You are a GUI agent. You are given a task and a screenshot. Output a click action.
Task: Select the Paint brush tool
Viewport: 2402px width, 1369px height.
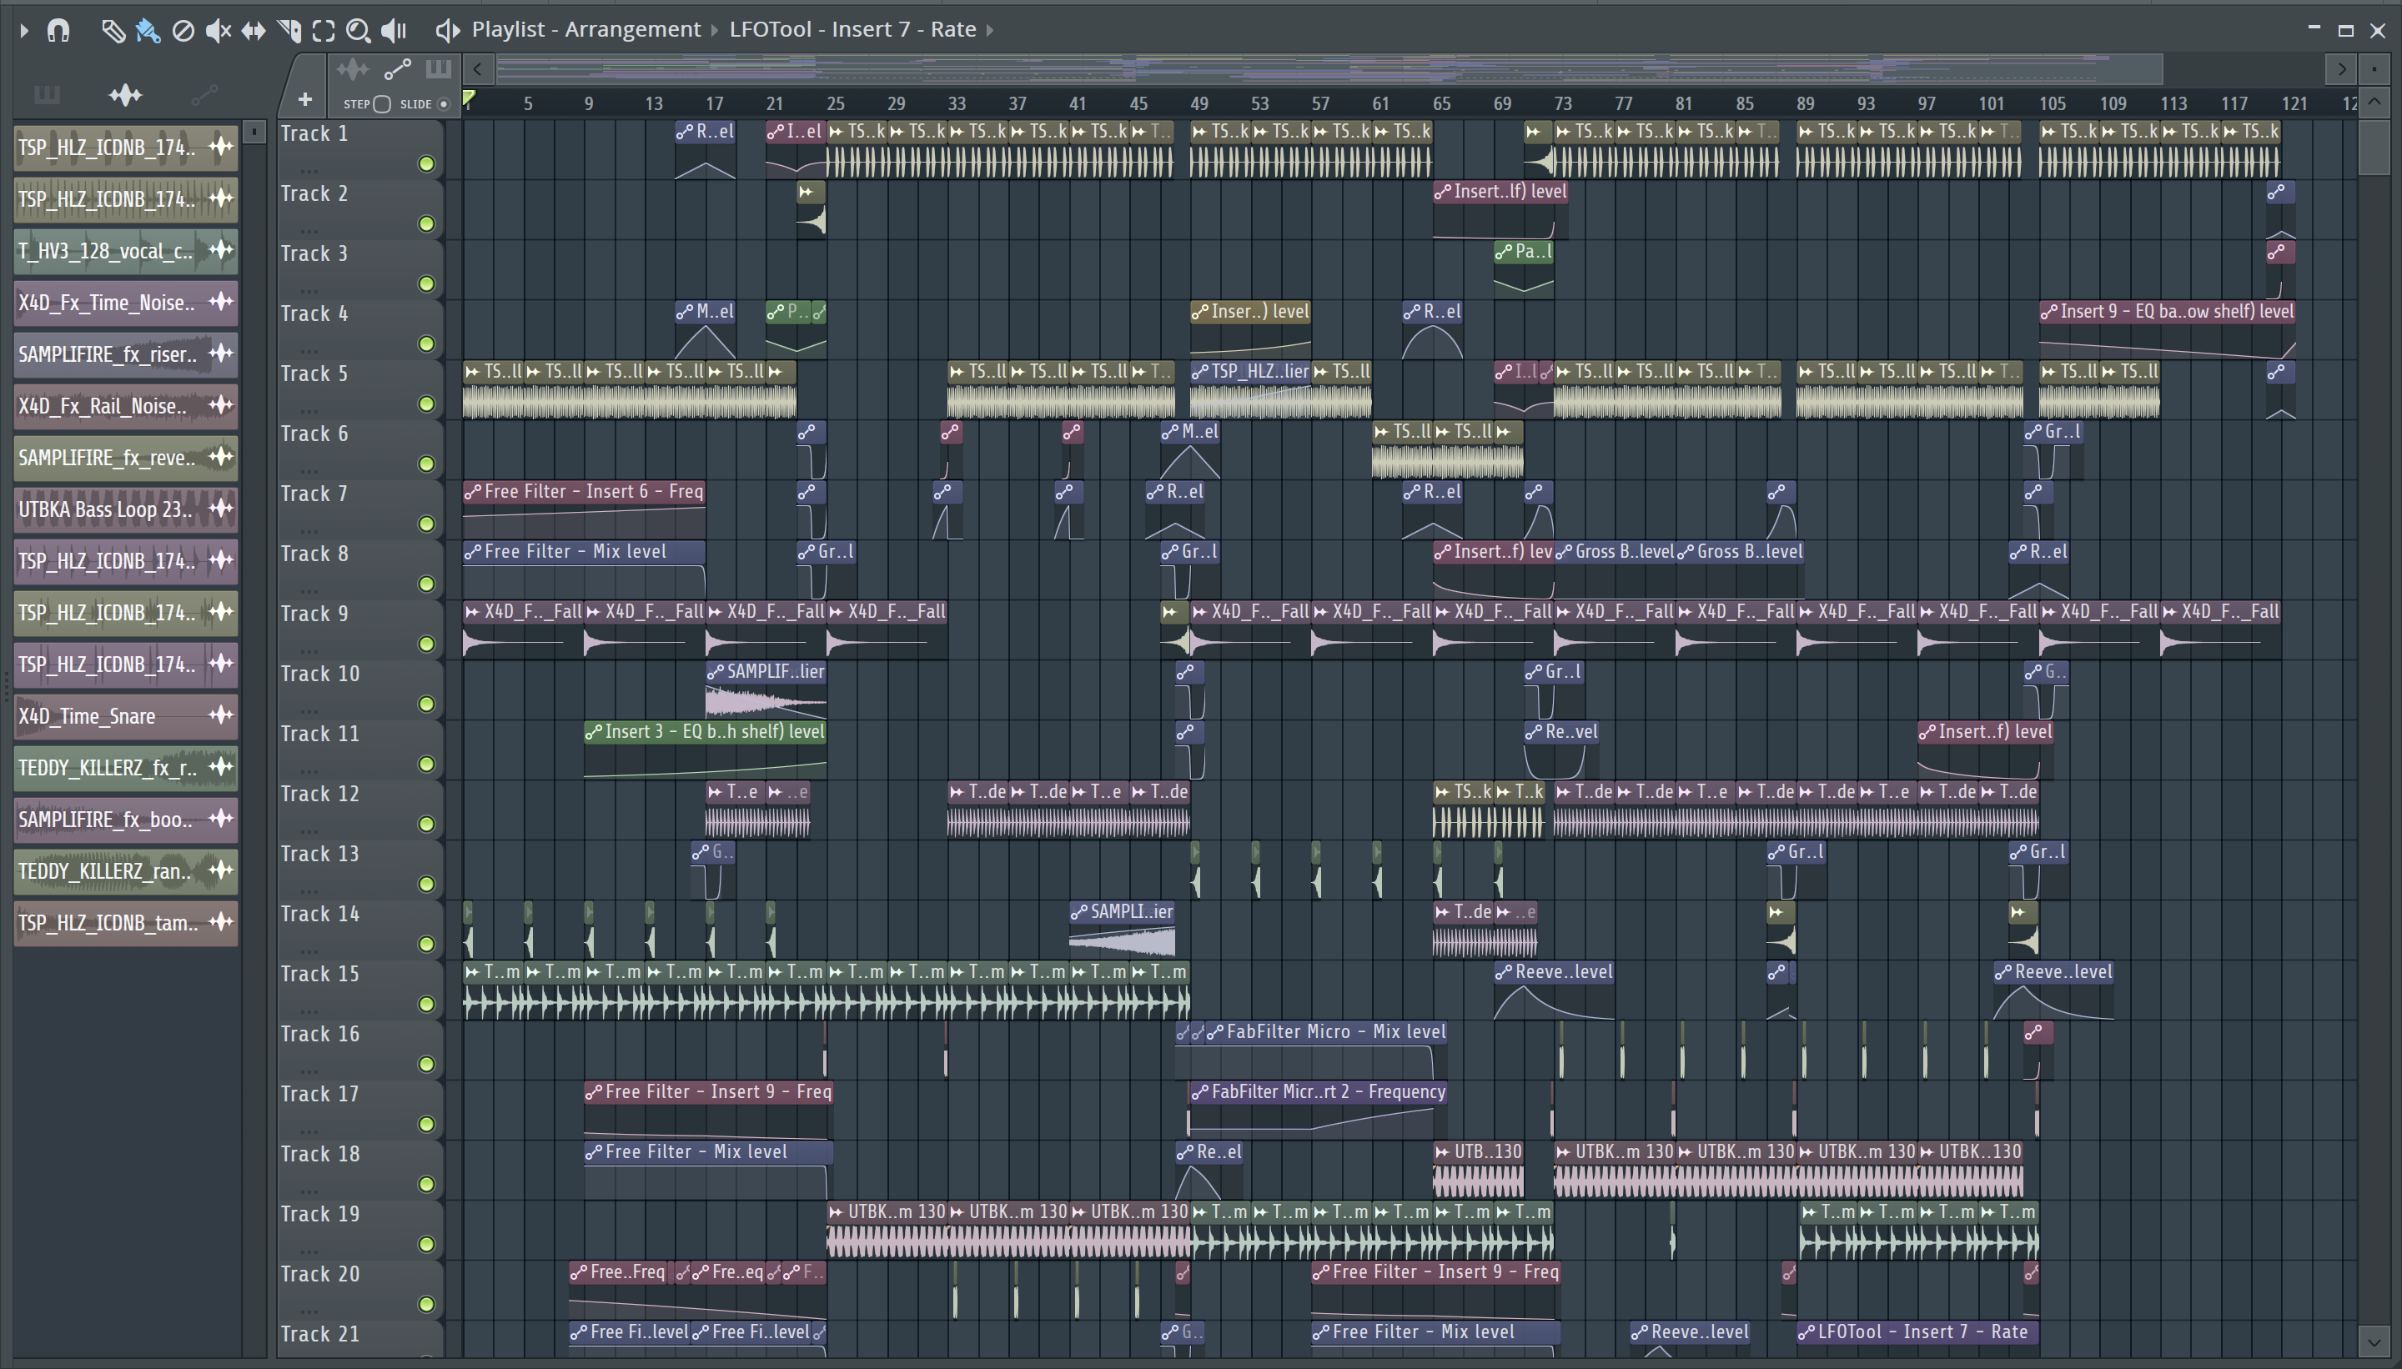[148, 31]
